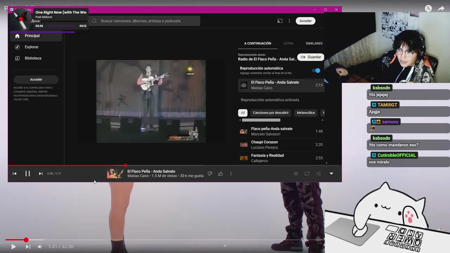Skip to next track in player bar
Screen dimensions: 450x253
[x=41, y=174]
